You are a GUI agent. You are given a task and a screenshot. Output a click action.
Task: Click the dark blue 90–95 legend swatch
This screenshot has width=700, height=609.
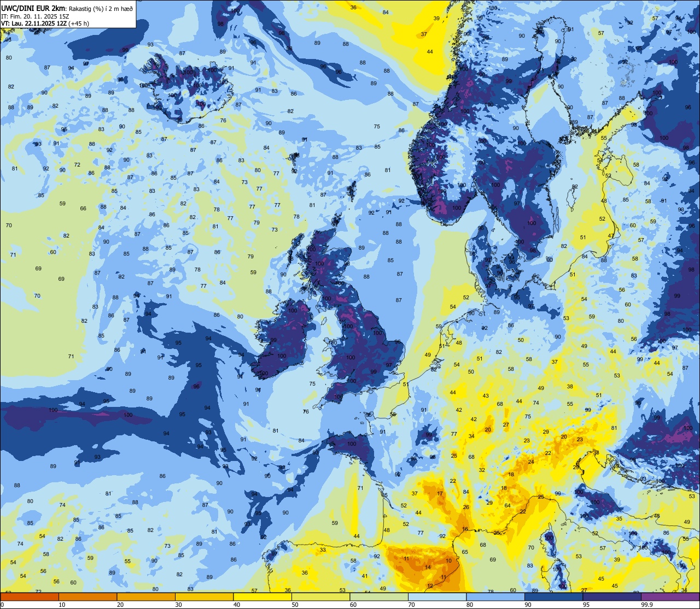point(553,596)
